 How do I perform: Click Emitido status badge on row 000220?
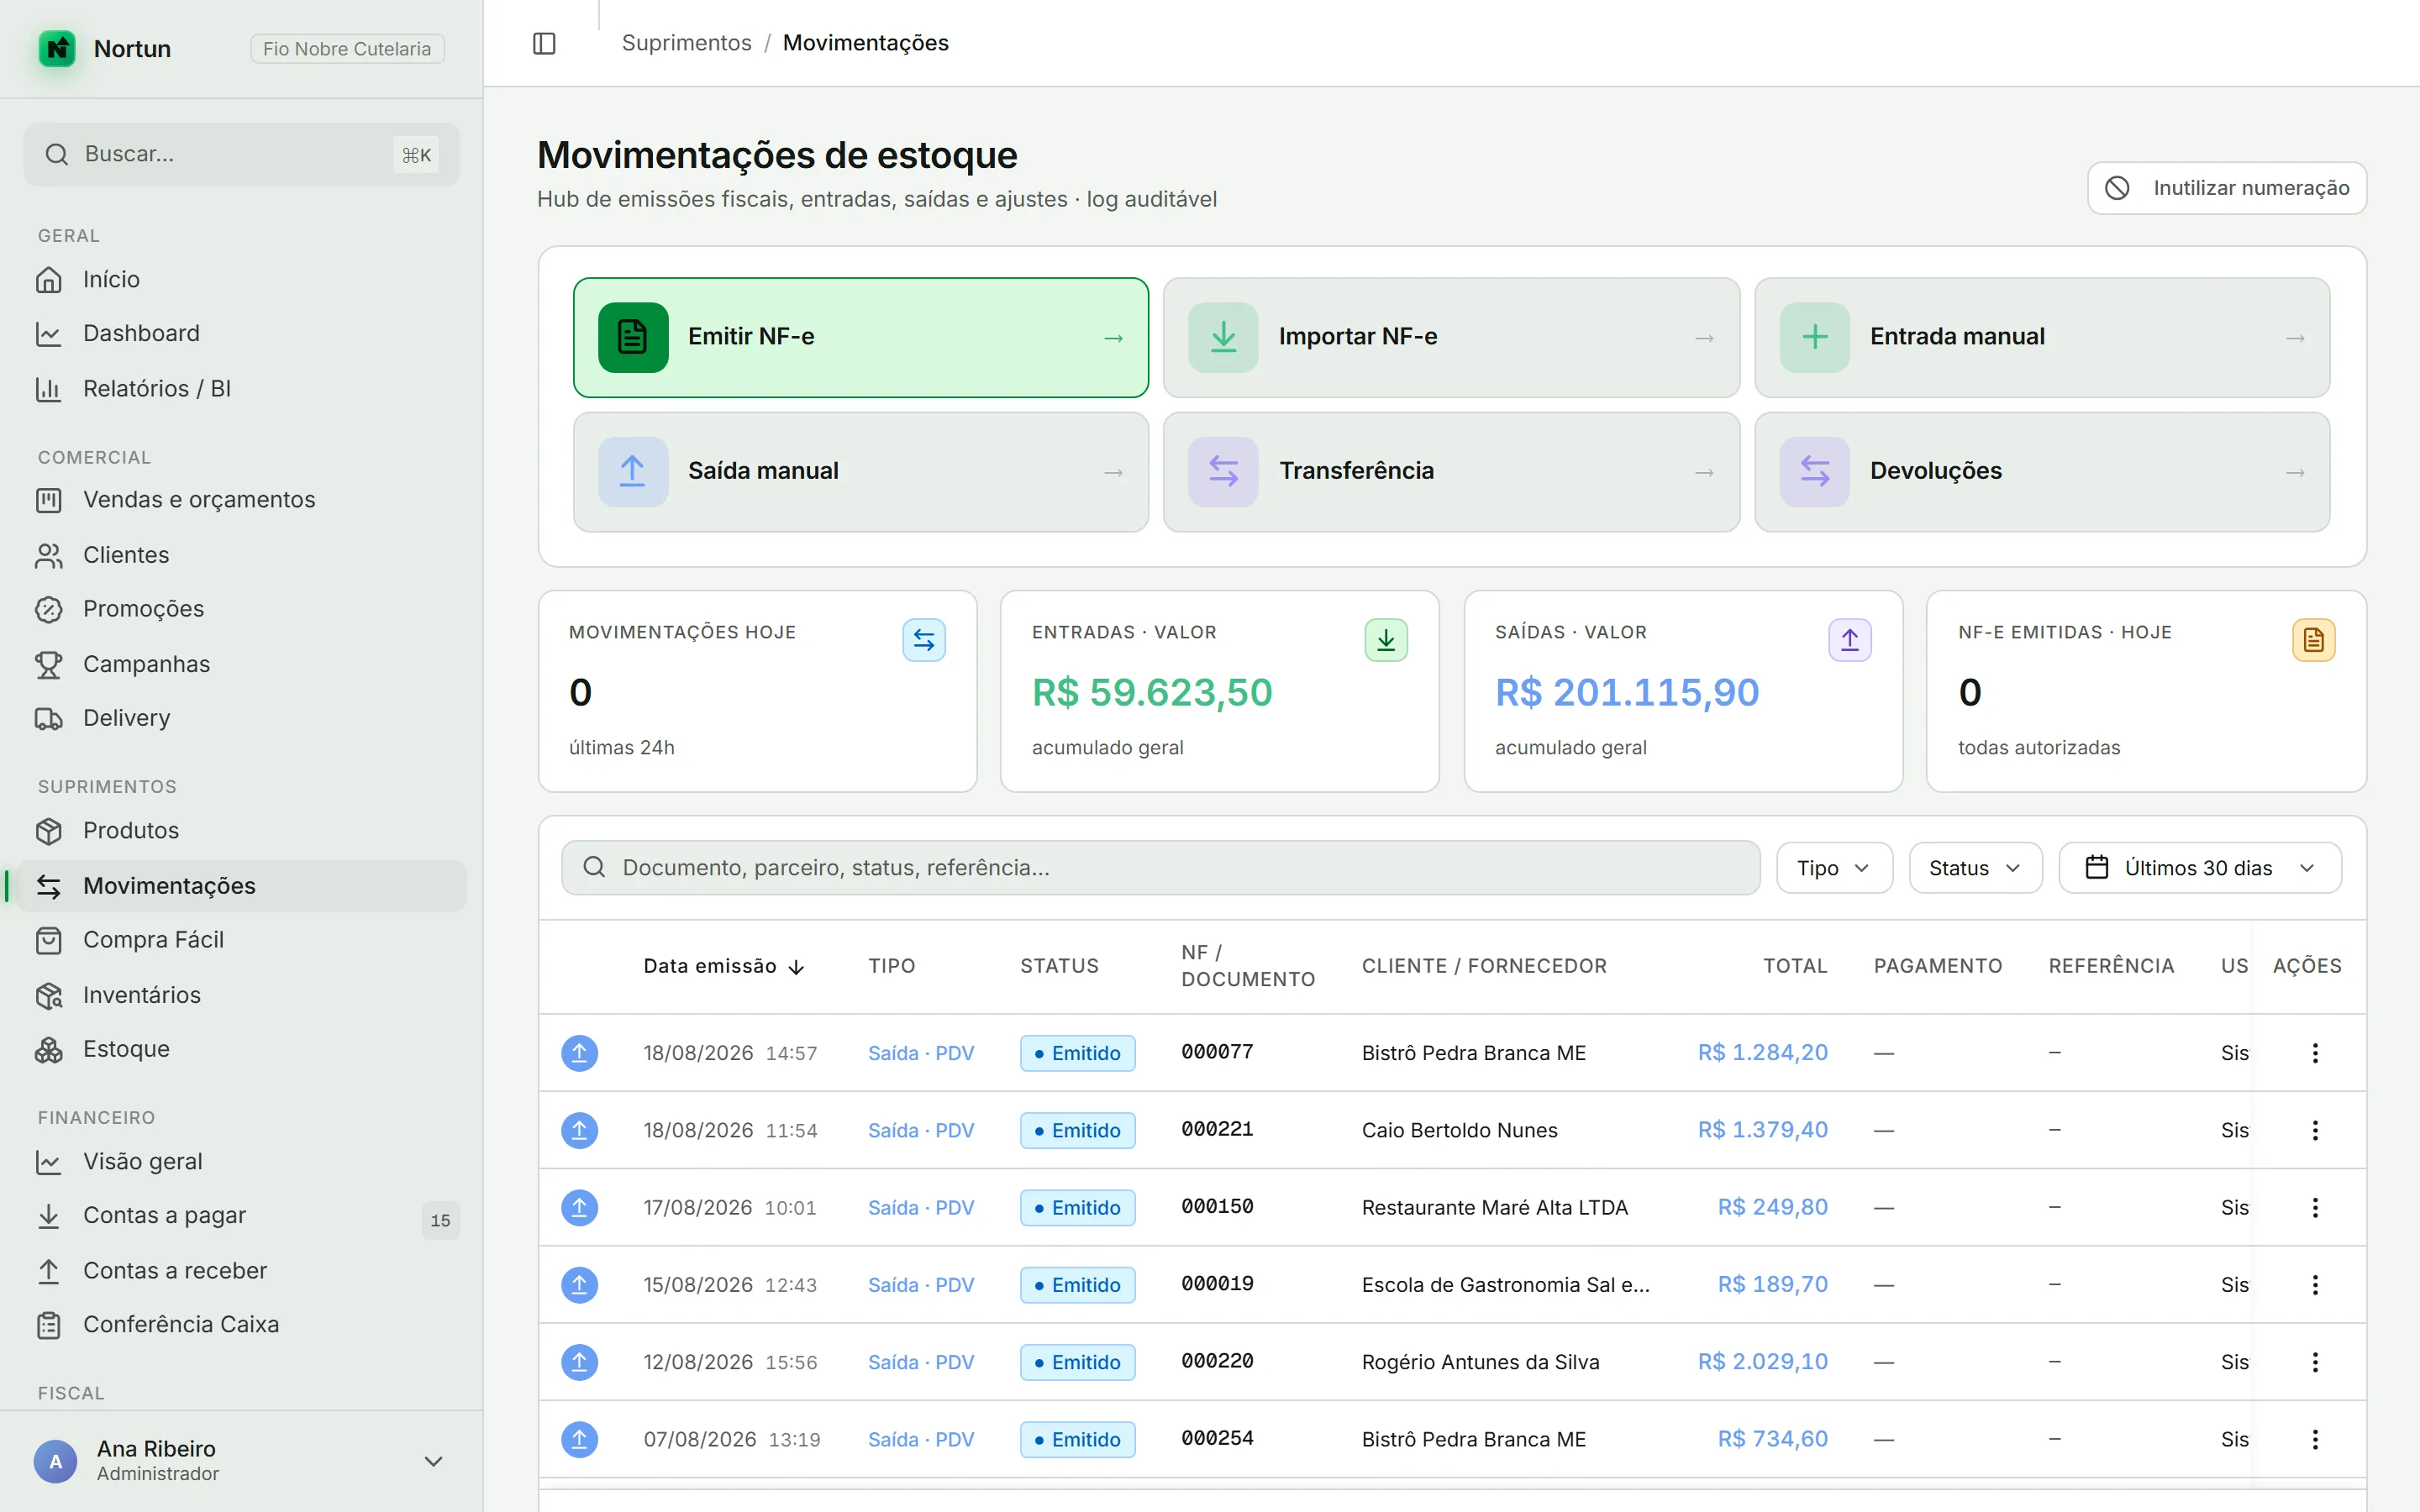tap(1077, 1361)
